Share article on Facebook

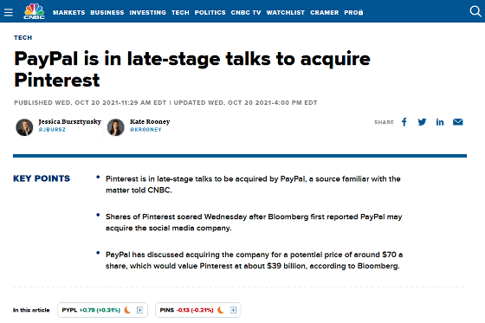click(404, 122)
